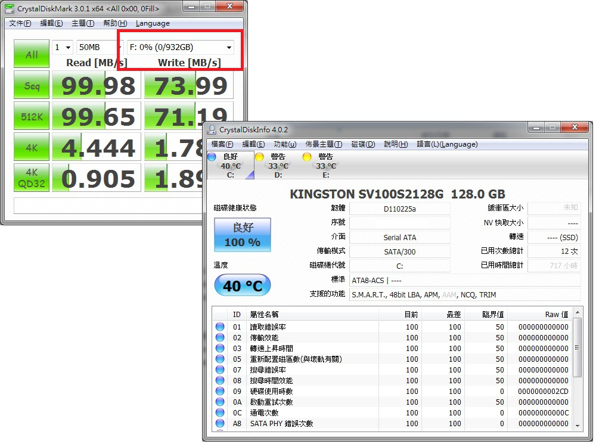Image resolution: width=596 pixels, height=447 pixels.
Task: Open CrystalDiskInfo 語言(L)(Language) menu
Action: [448, 144]
